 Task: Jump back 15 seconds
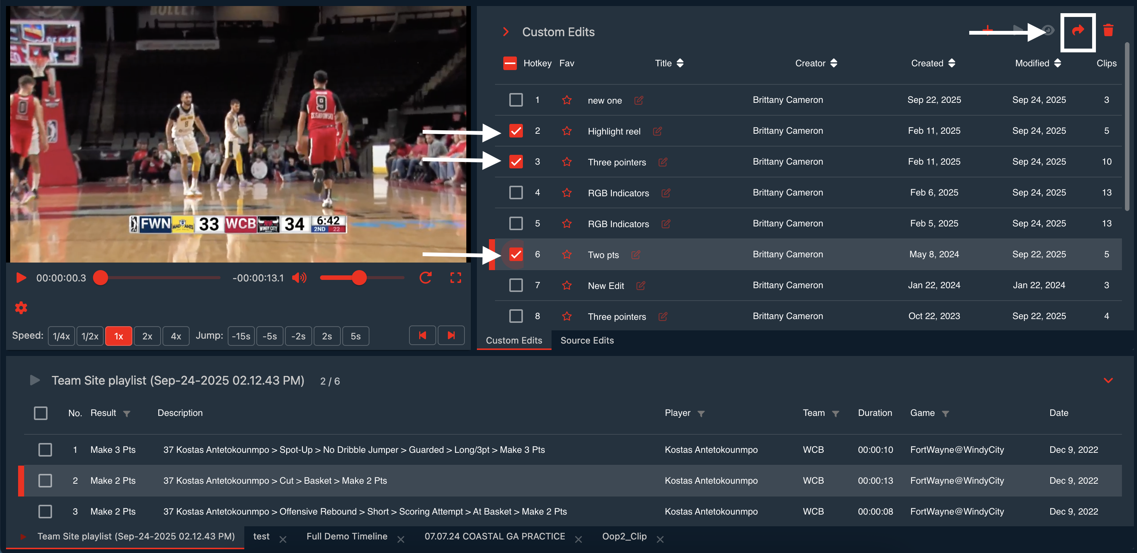tap(241, 336)
